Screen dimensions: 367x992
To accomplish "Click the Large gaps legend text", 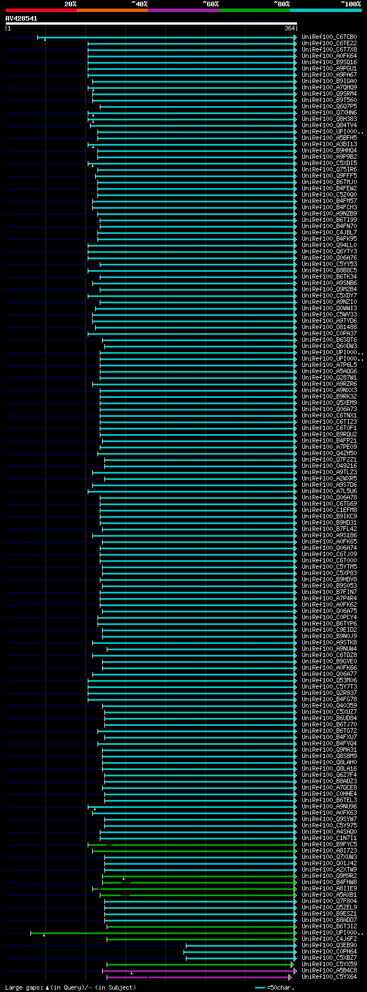I will pos(71,987).
